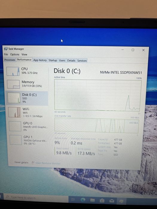This screenshot has width=157, height=209.
Task: Click the NVMe INTEL SSDPEKNW51 model text
Action: coord(121,73)
